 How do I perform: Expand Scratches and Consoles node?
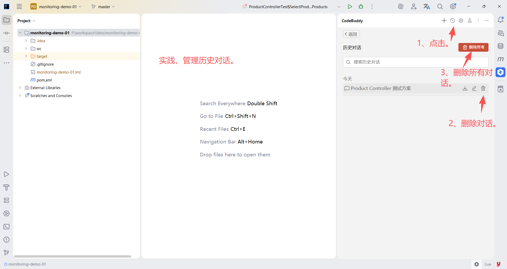point(20,95)
